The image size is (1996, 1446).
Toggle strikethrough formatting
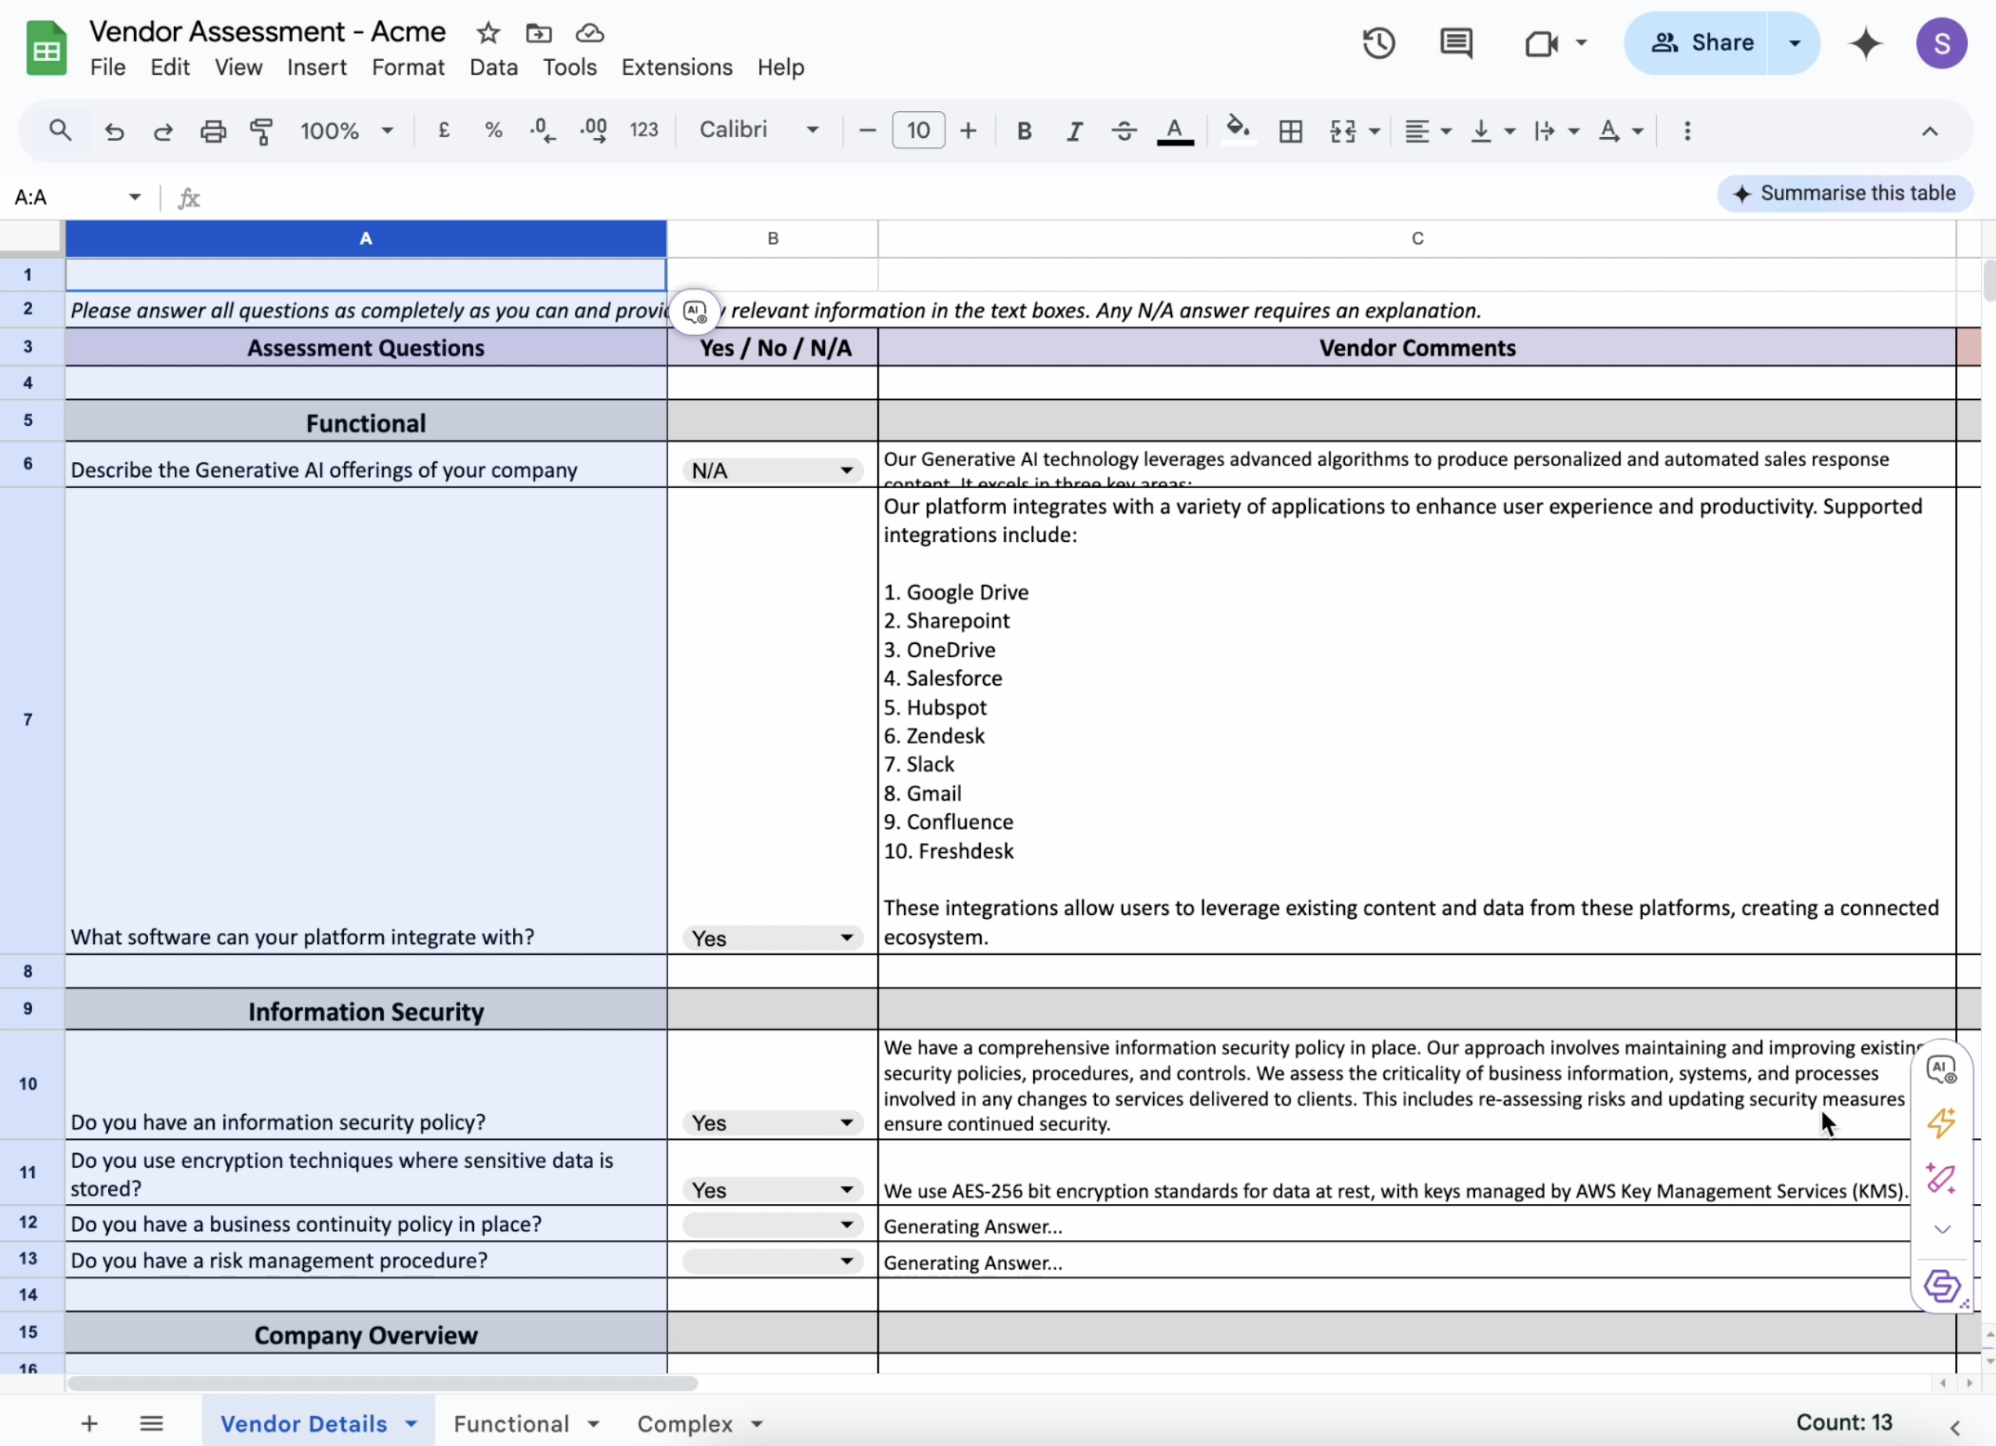click(1124, 131)
